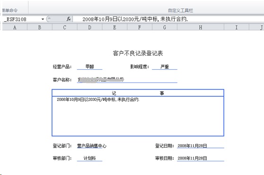Viewport: 264px width, 175px height.
Task: Select the title cell 客户不良记录登记表
Action: point(138,53)
